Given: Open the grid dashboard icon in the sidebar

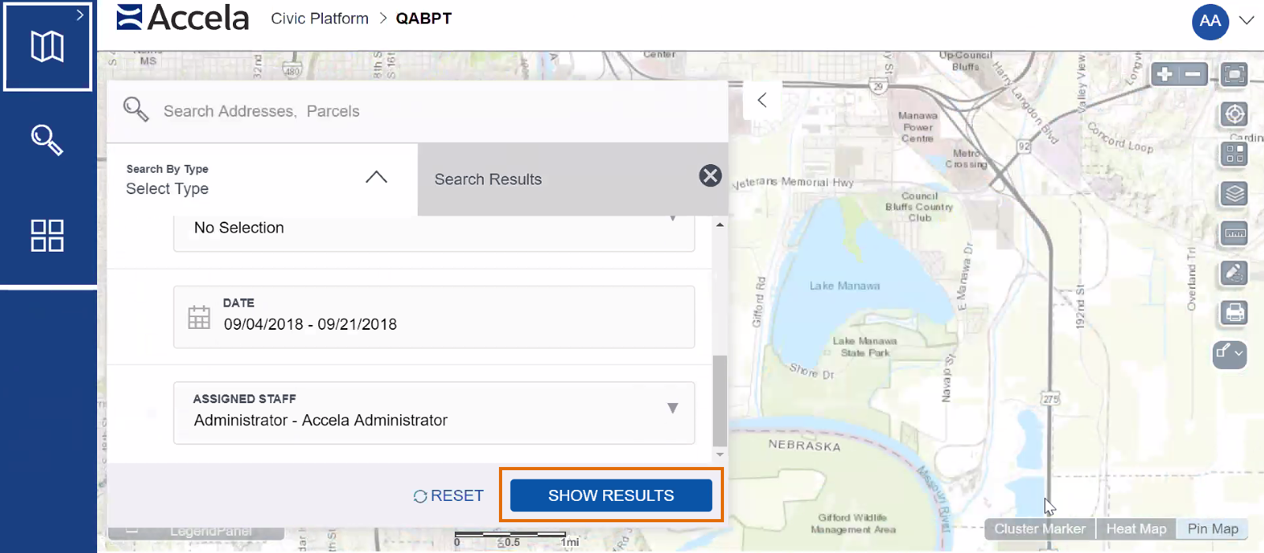Looking at the screenshot, I should coord(47,235).
